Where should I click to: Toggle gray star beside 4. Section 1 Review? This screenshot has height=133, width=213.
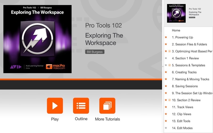166,58
